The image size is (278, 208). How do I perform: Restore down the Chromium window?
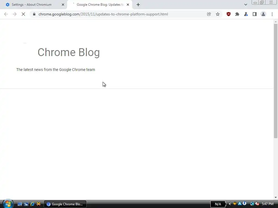tap(262, 2)
